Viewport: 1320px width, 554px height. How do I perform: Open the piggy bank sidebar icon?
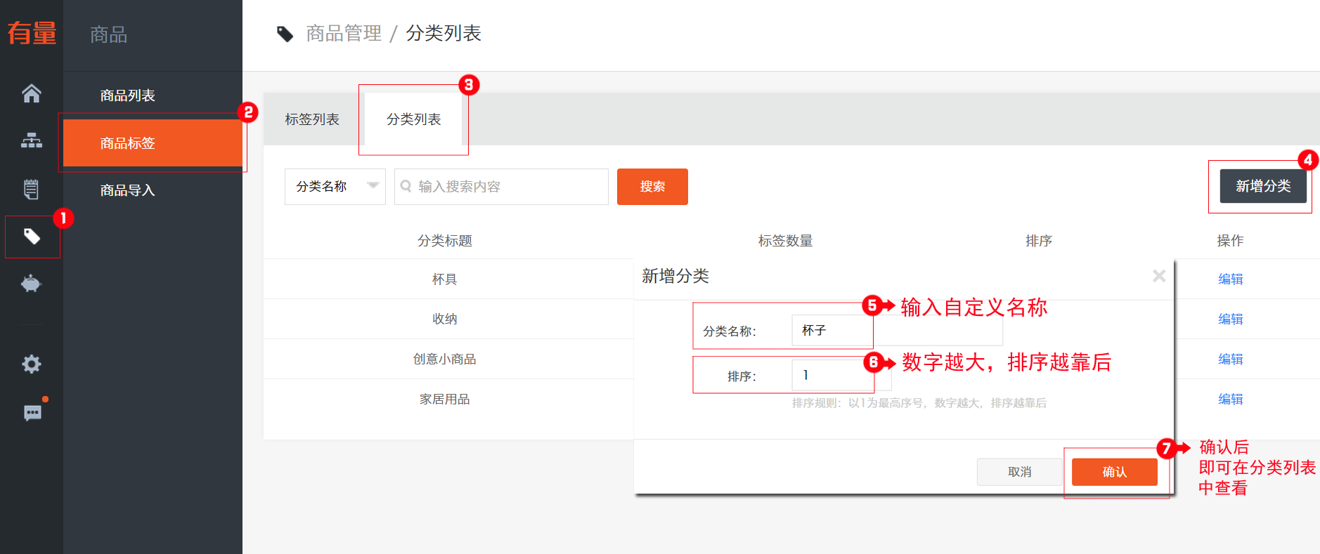point(32,284)
